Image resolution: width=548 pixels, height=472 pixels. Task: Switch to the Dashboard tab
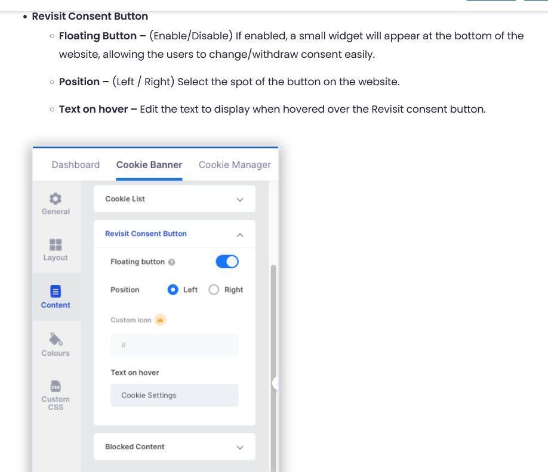pos(76,164)
